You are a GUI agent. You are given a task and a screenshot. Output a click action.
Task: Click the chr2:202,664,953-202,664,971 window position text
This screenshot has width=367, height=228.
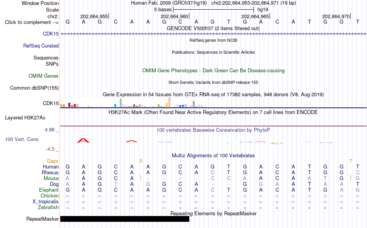(253, 3)
